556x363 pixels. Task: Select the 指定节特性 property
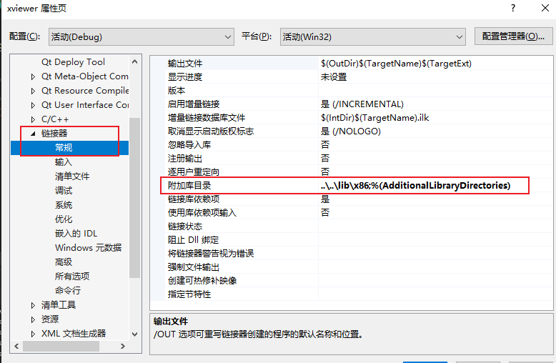[351, 294]
